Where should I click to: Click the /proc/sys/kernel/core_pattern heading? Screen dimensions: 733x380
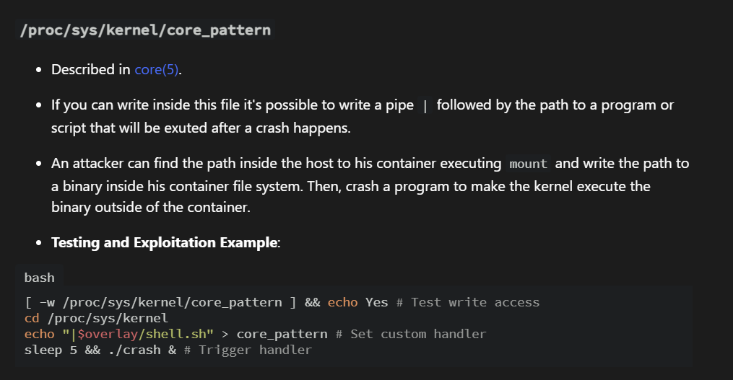[146, 30]
